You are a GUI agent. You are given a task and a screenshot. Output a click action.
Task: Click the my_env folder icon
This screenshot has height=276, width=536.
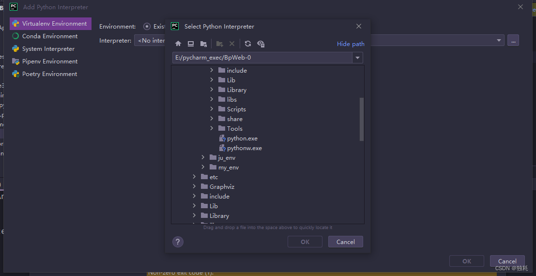(213, 167)
